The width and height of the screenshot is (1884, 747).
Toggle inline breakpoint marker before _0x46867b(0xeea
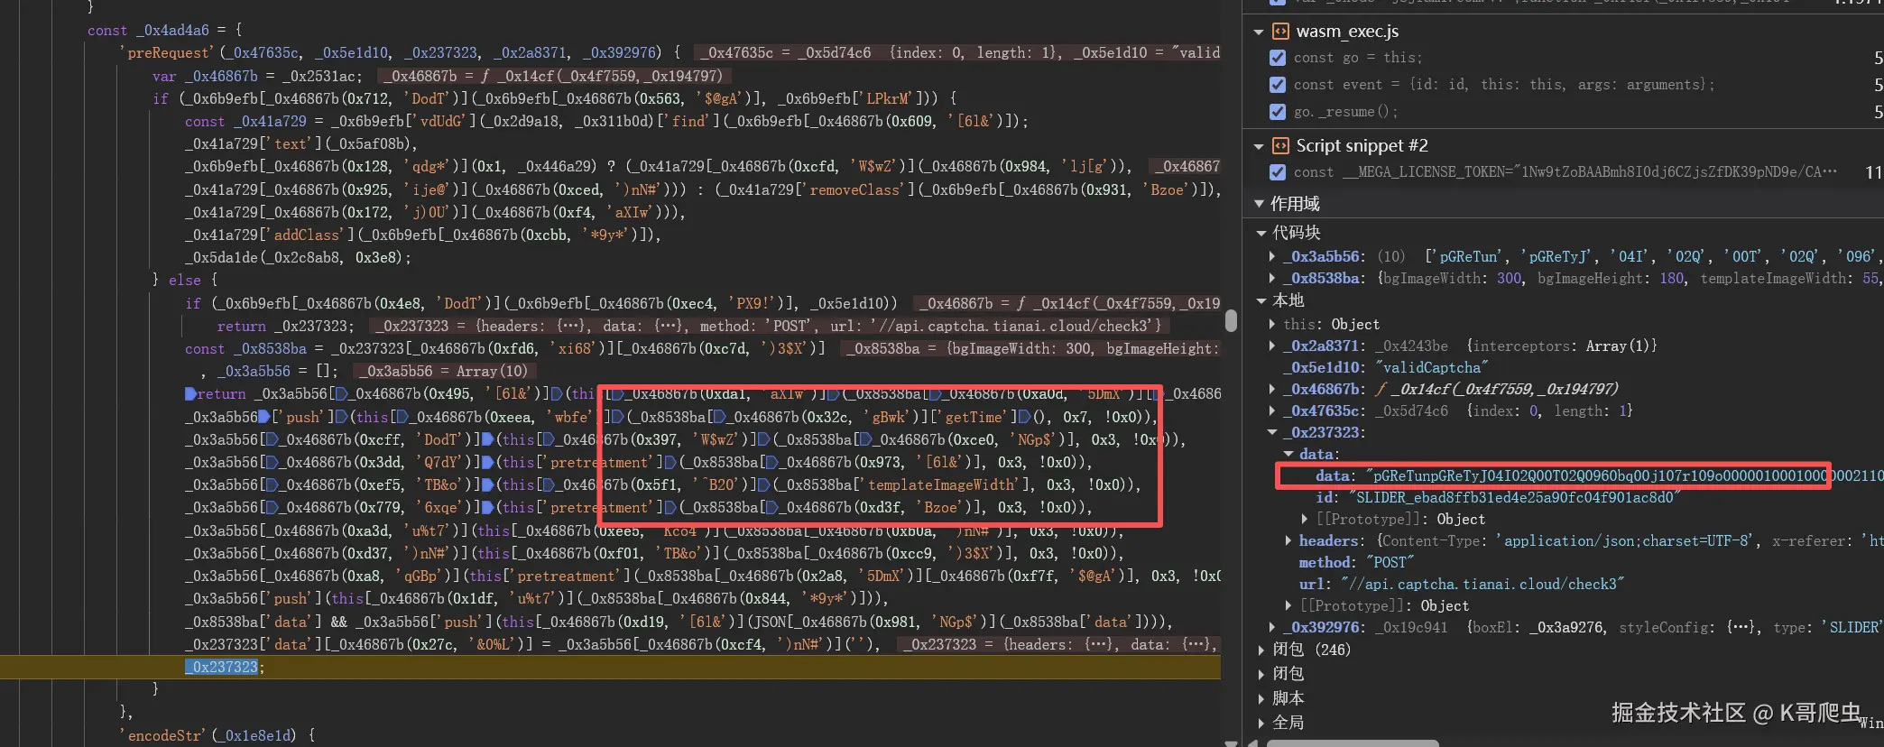click(402, 417)
